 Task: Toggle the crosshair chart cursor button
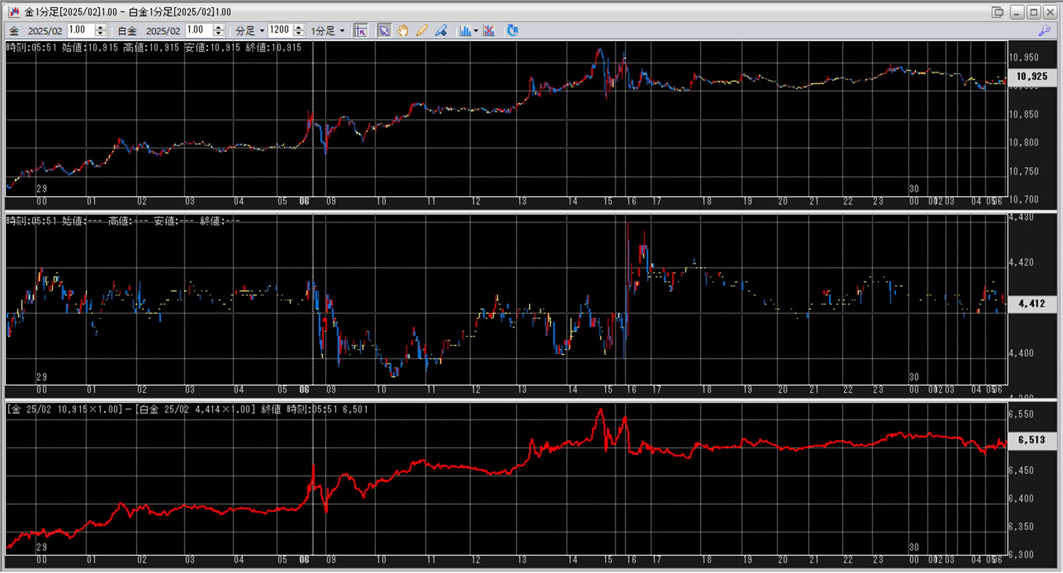[x=361, y=31]
